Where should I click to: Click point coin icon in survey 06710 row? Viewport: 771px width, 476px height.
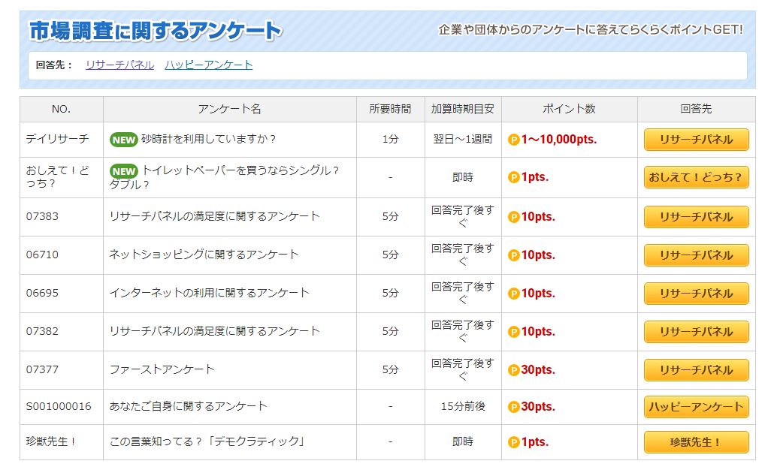pos(514,255)
